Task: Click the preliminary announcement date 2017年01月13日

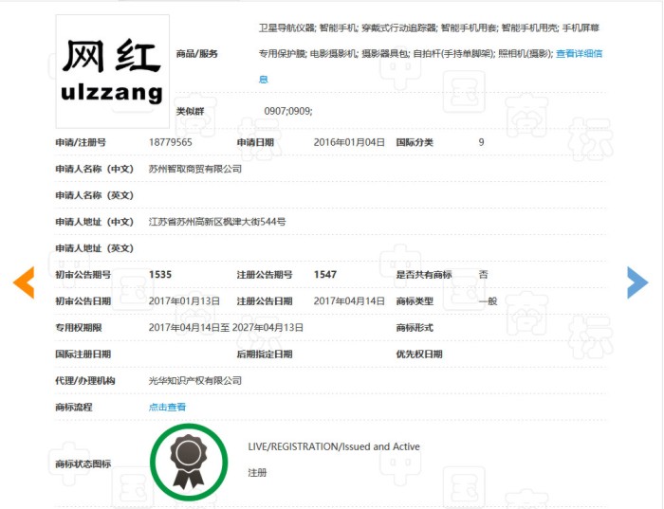Action: pos(185,300)
